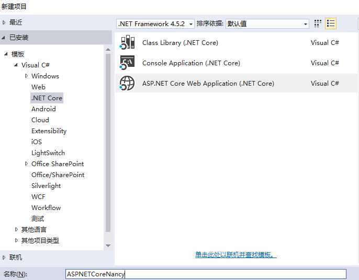Select the Workflow category
Screen dimensions: 359x280
click(46, 208)
